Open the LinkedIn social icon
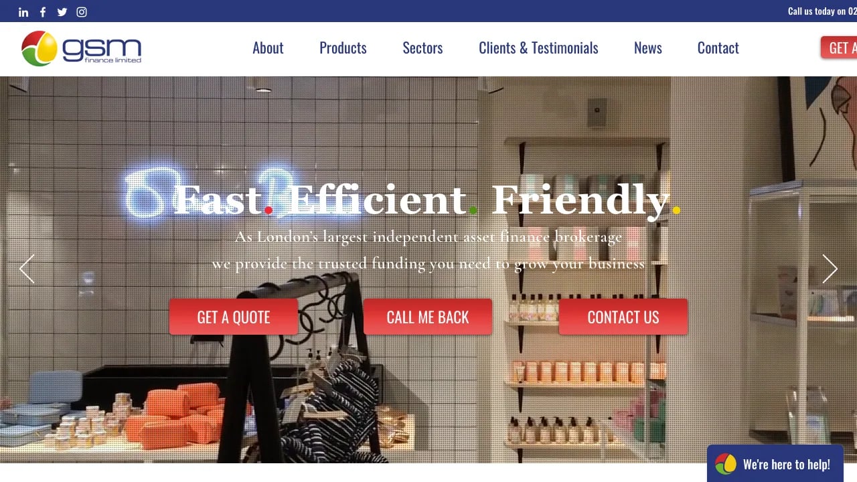The image size is (857, 482). click(23, 11)
